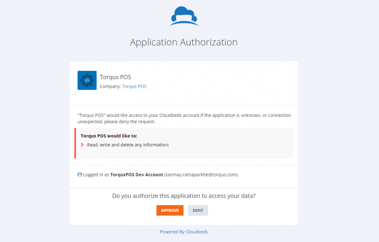
Task: Click the TorqusPOS Dev Account name
Action: point(137,175)
